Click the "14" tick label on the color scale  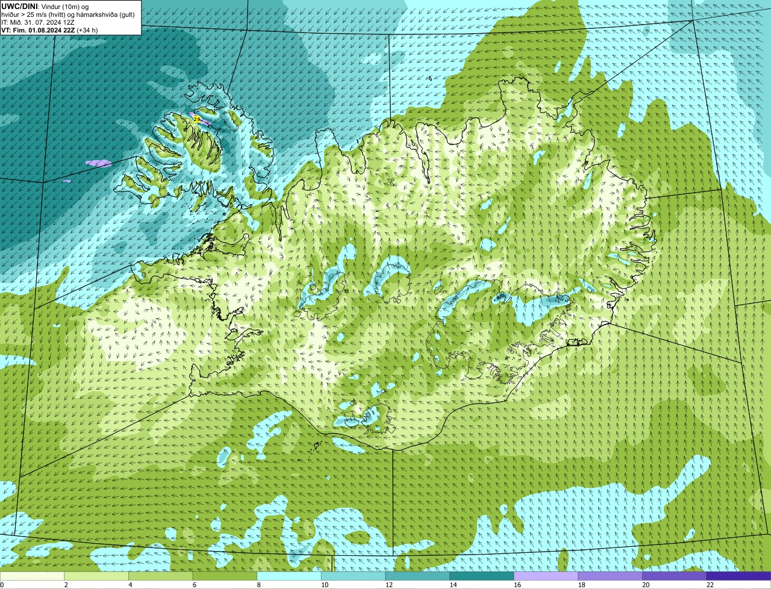(x=453, y=585)
